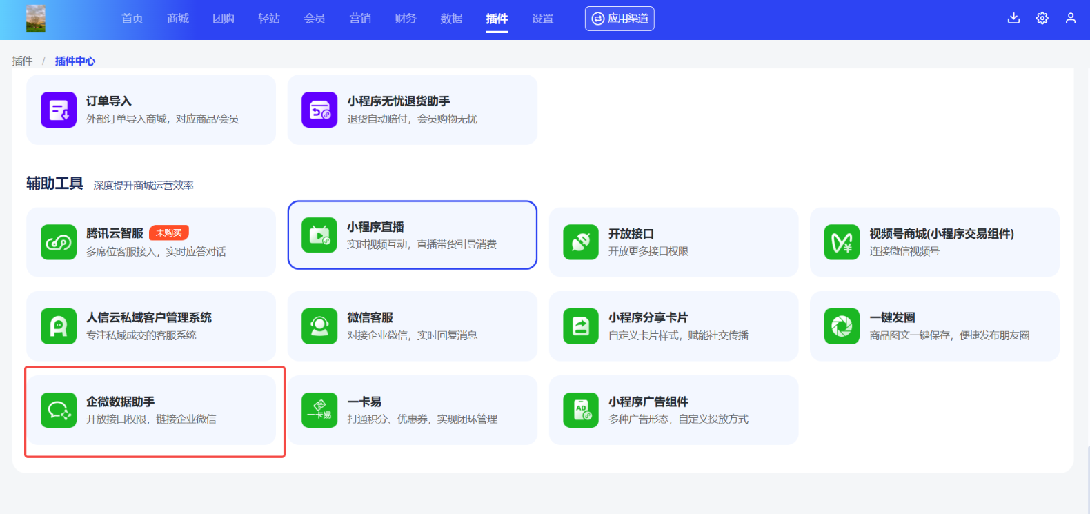1090x514 pixels.
Task: Open the user account profile icon
Action: (x=1071, y=19)
